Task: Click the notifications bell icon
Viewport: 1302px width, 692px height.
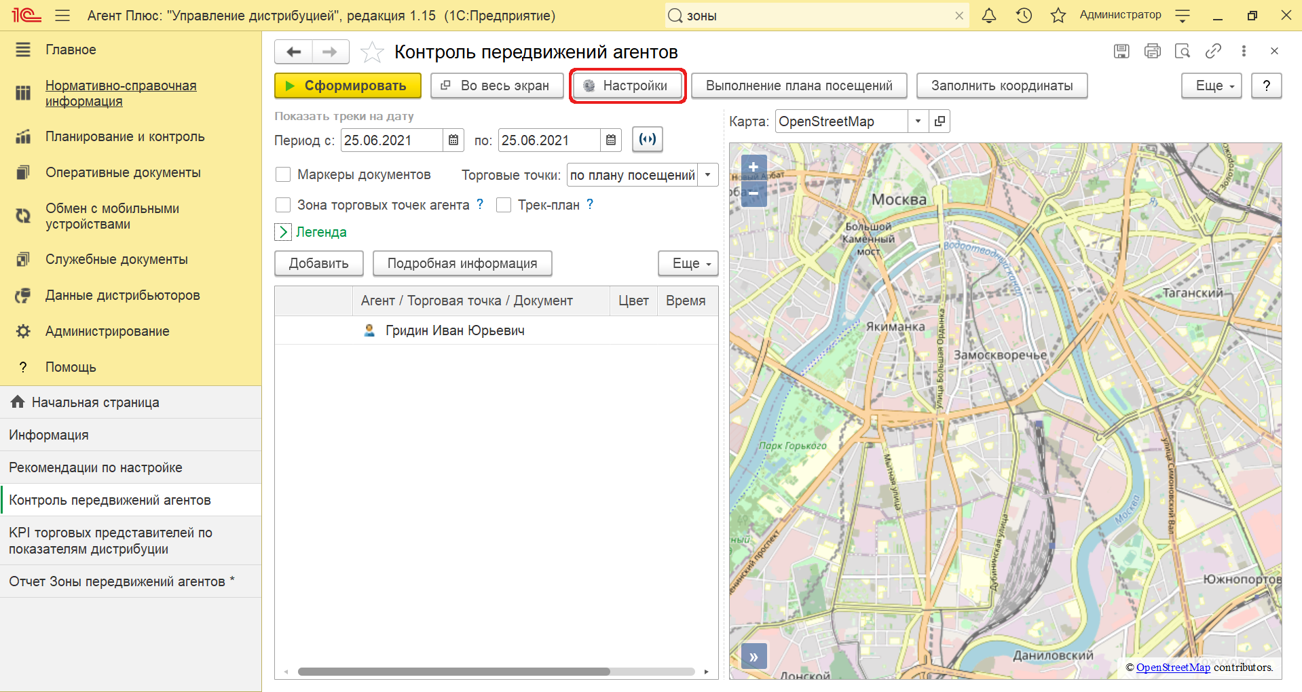Action: coord(989,15)
